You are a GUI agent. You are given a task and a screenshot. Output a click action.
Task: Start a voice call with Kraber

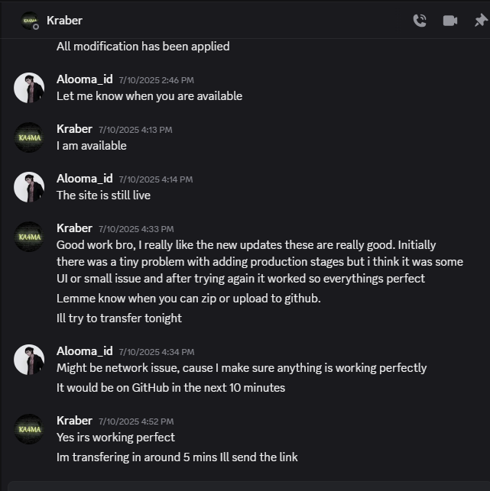click(420, 21)
